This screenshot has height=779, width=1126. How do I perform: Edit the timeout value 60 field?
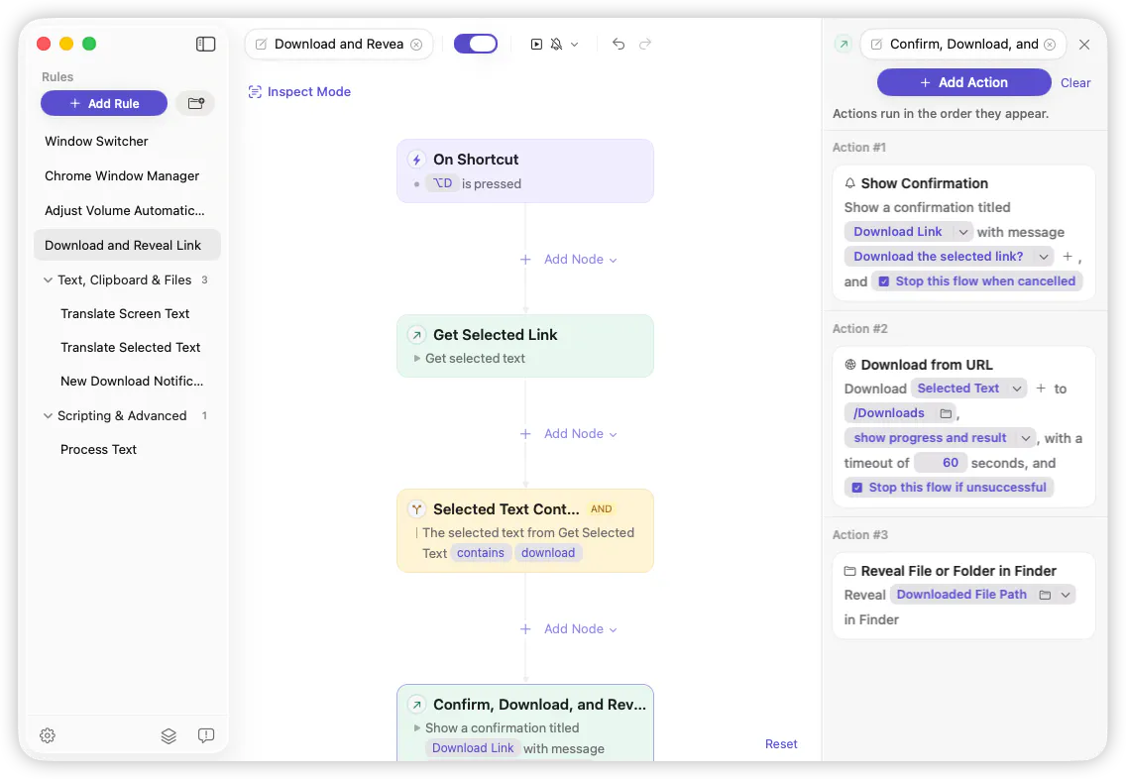coord(941,463)
